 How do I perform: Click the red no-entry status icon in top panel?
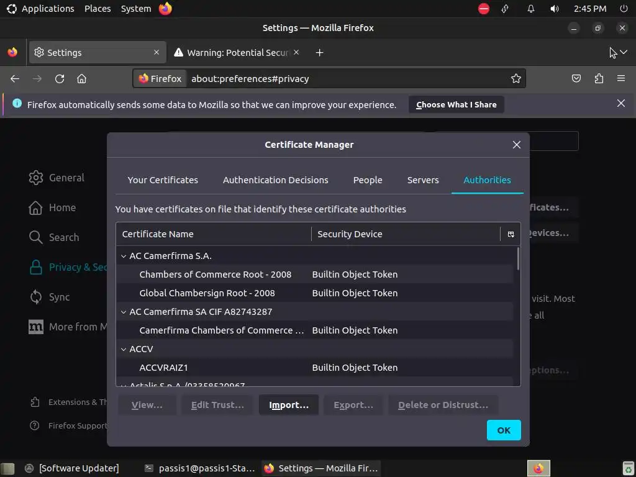click(x=483, y=9)
